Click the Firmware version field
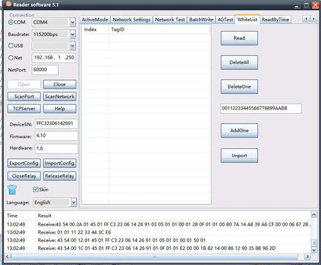Image resolution: width=321 pixels, height=265 pixels. tap(56, 136)
